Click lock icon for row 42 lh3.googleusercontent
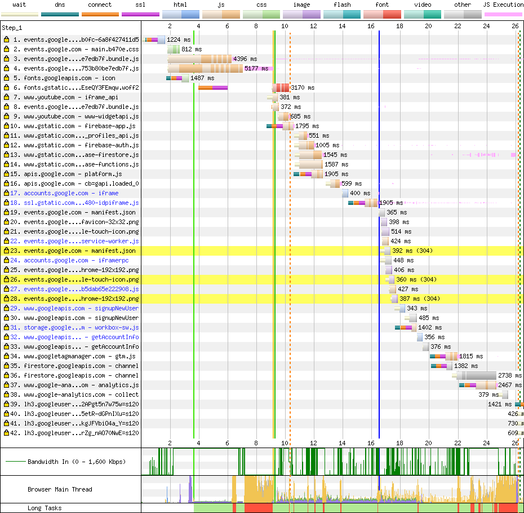 click(7, 433)
